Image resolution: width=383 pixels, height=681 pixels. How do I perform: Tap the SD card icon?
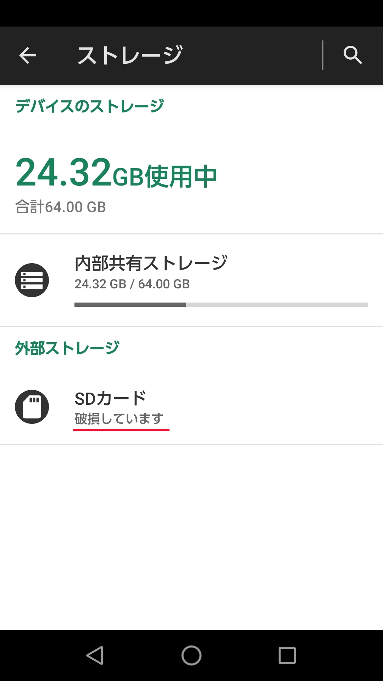(32, 407)
